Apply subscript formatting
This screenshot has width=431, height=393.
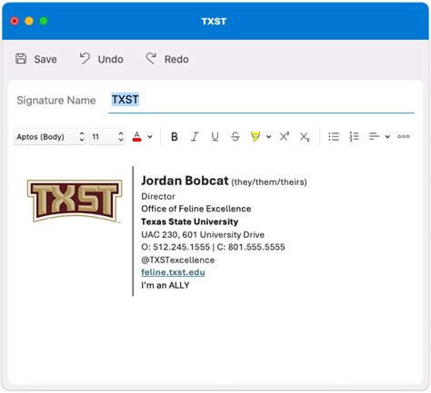point(305,137)
